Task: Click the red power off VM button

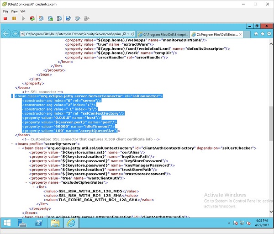Action: pos(5,19)
